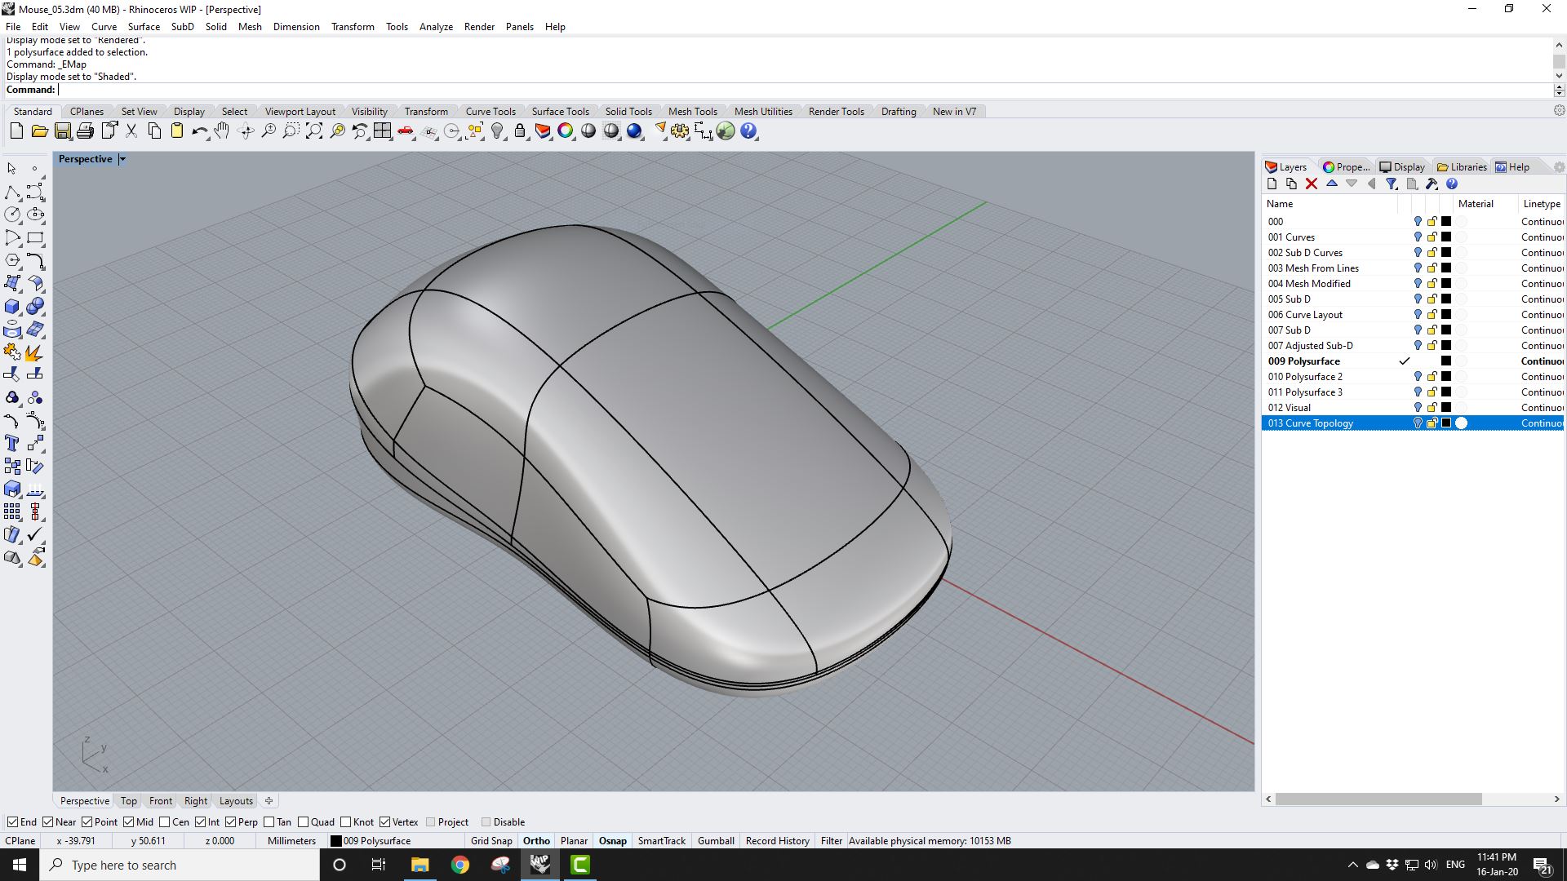This screenshot has width=1567, height=881.
Task: Select the Text object tool in sidebar
Action: (x=13, y=443)
